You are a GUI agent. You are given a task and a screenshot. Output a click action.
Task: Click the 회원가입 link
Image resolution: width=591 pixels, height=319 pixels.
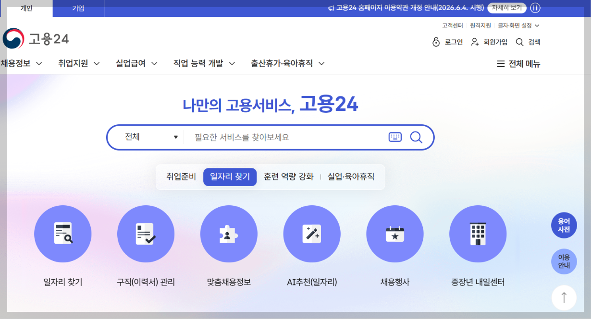point(489,42)
